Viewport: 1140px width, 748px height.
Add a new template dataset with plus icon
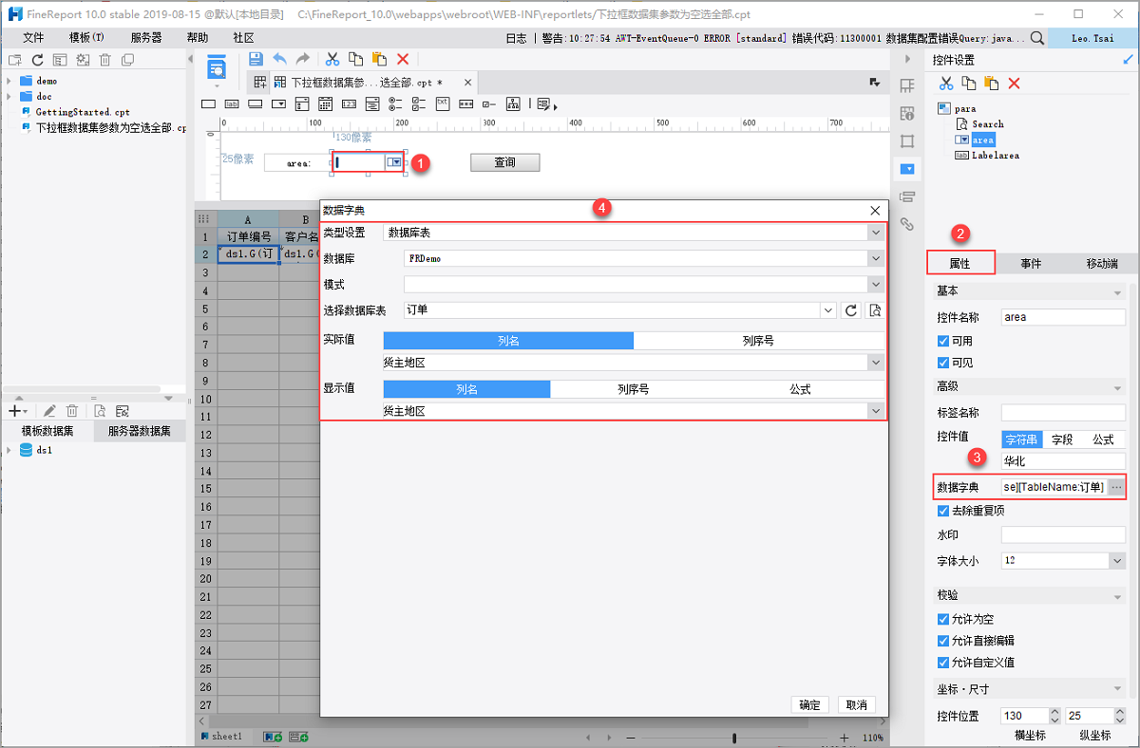coord(16,411)
